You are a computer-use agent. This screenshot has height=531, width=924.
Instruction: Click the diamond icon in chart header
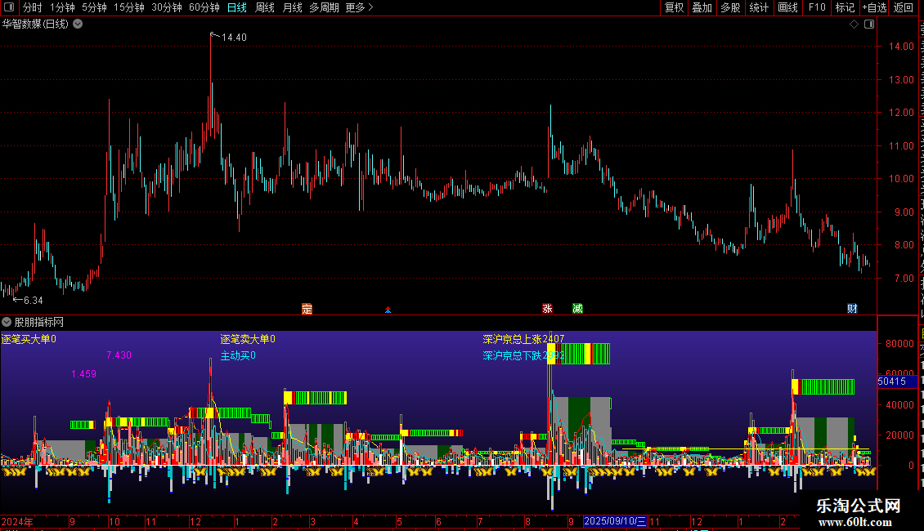854,25
